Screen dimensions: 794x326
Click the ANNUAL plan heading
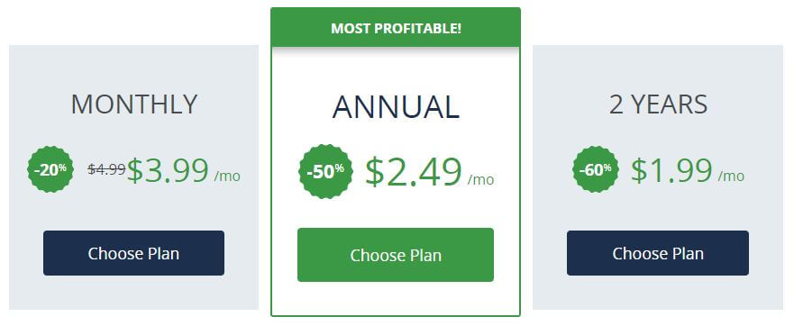pos(396,107)
